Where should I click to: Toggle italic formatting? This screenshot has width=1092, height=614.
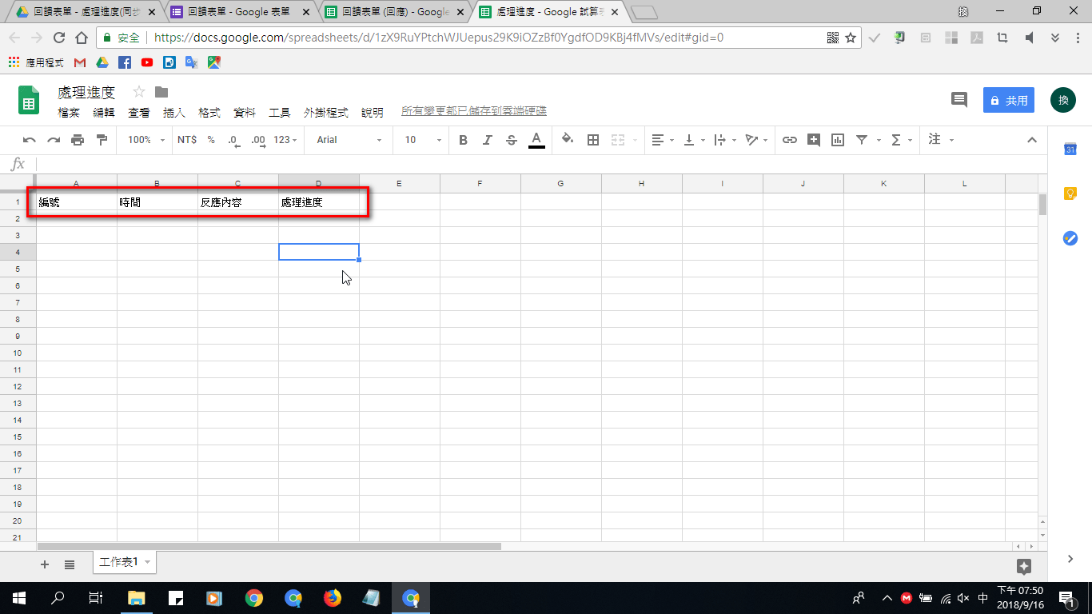488,140
